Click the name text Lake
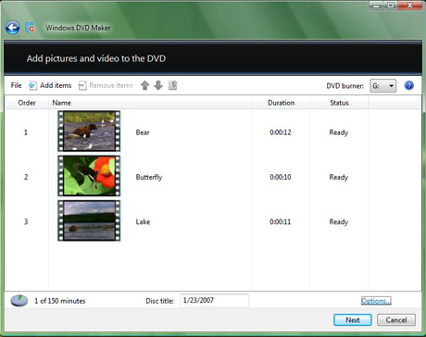This screenshot has width=426, height=337. 143,222
